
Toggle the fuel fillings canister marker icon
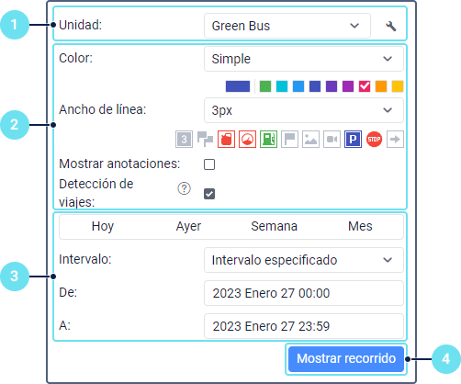click(226, 140)
